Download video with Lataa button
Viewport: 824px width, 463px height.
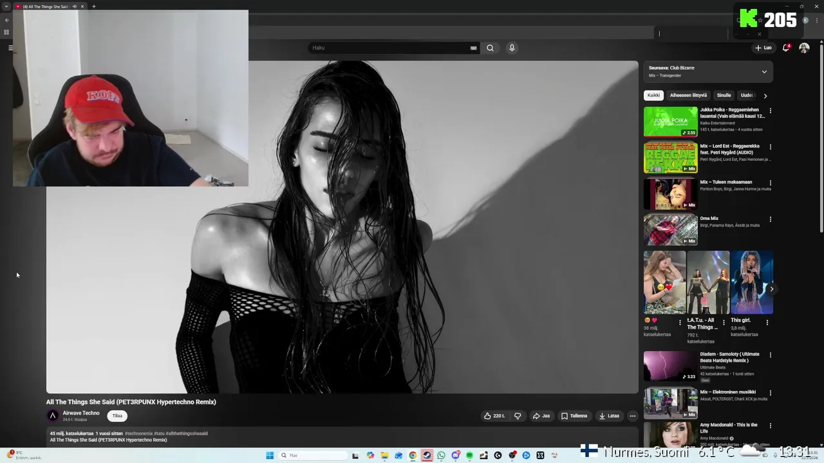point(608,416)
